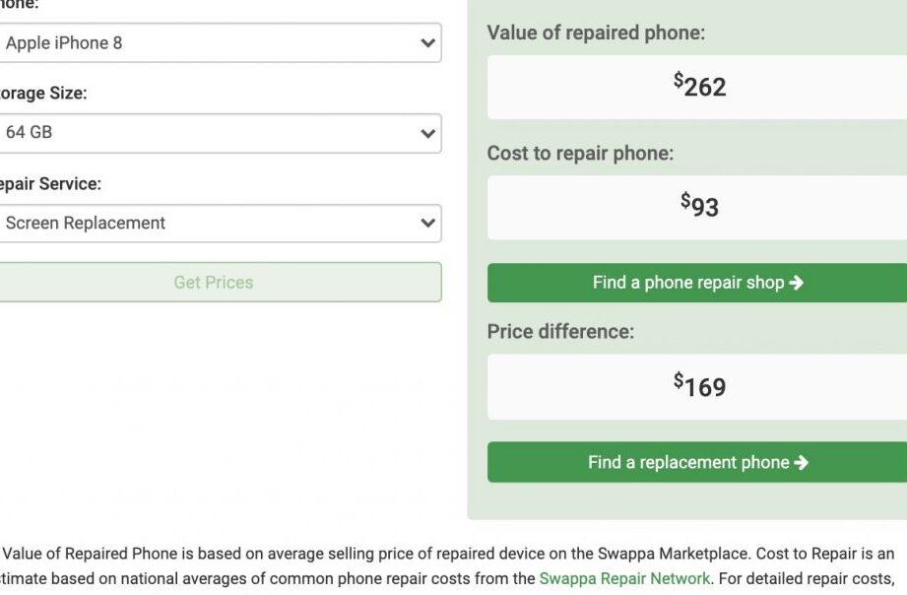This screenshot has width=907, height=595.
Task: Click the $93 repair cost box
Action: pyautogui.click(x=699, y=207)
